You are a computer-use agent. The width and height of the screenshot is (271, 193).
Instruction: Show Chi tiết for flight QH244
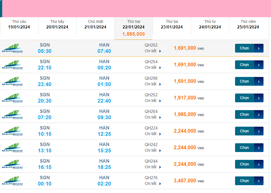pyautogui.click(x=153, y=167)
